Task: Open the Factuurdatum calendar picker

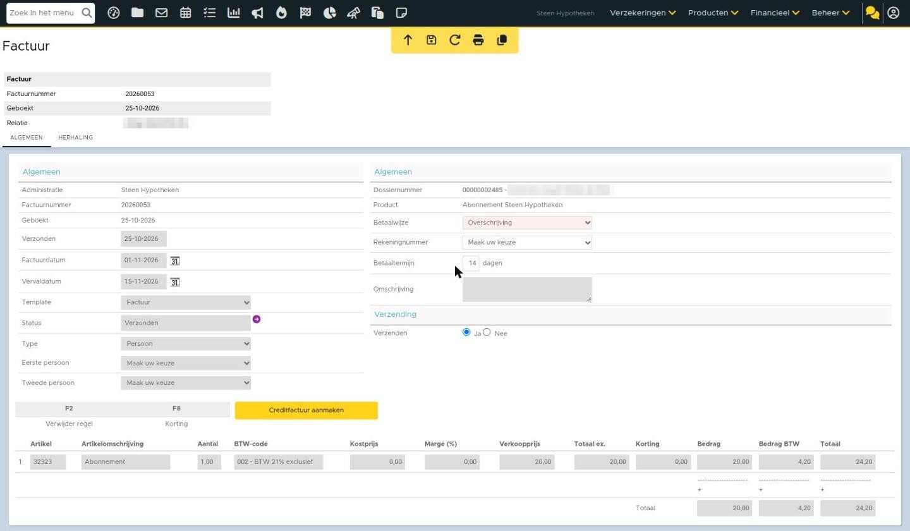Action: [x=175, y=260]
